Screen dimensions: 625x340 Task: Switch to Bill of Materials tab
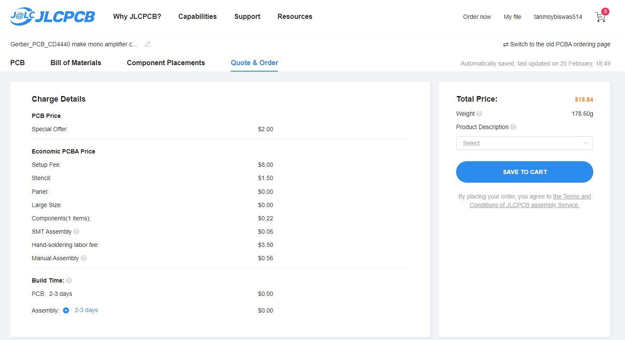76,63
